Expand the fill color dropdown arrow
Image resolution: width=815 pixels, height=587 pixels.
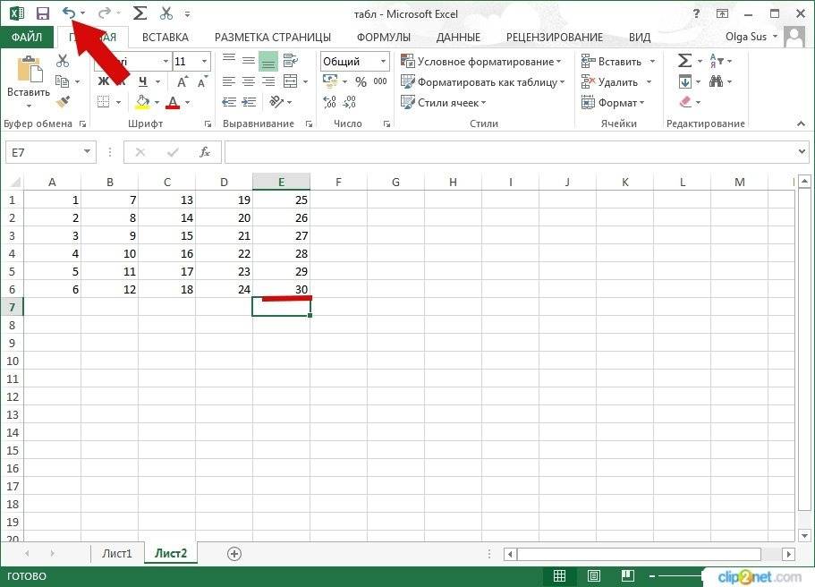157,102
